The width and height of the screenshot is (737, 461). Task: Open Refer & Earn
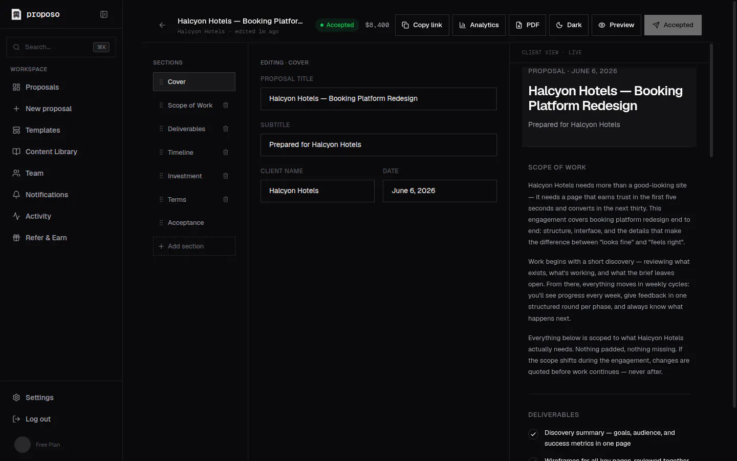click(x=61, y=238)
